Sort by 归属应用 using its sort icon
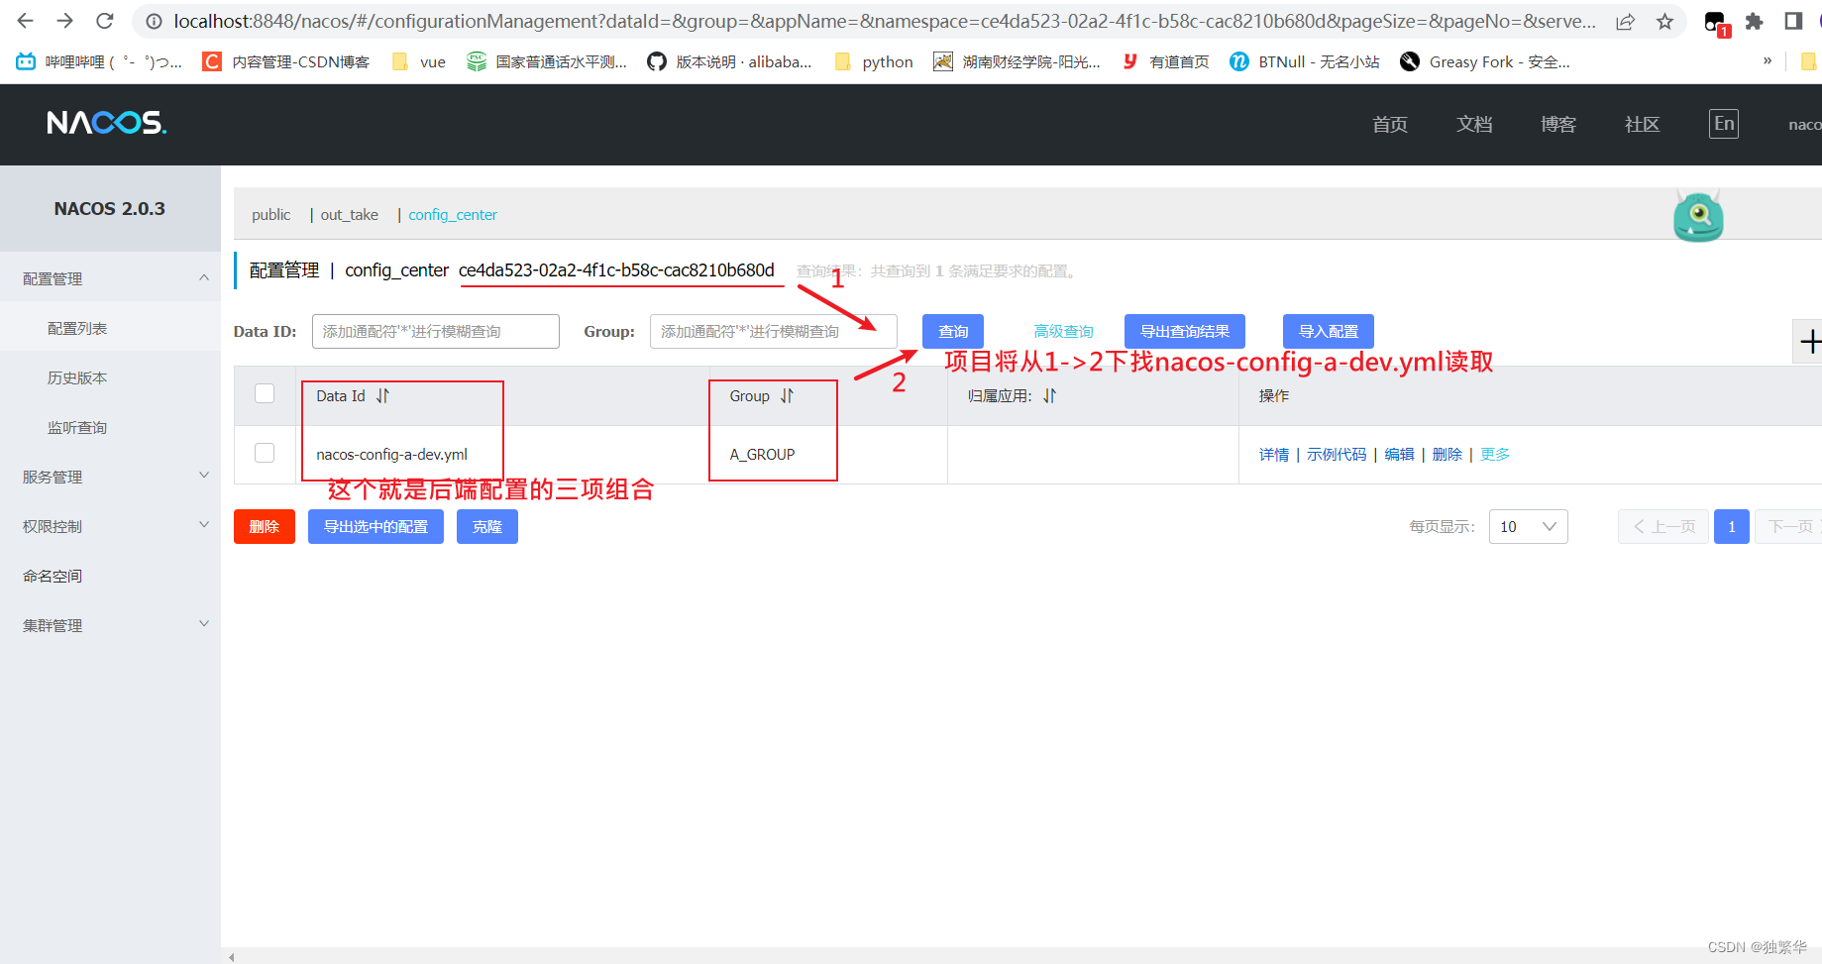Viewport: 1822px width, 964px height. [x=1049, y=395]
